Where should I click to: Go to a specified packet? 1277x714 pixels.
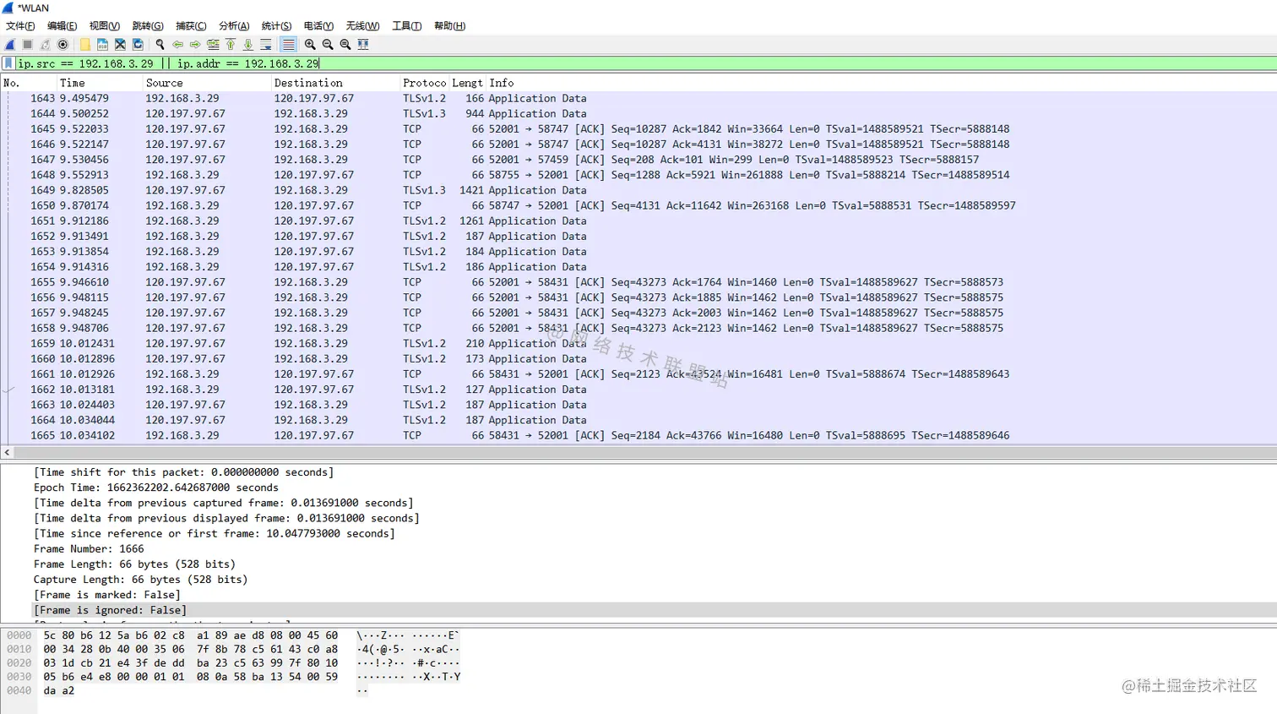213,44
